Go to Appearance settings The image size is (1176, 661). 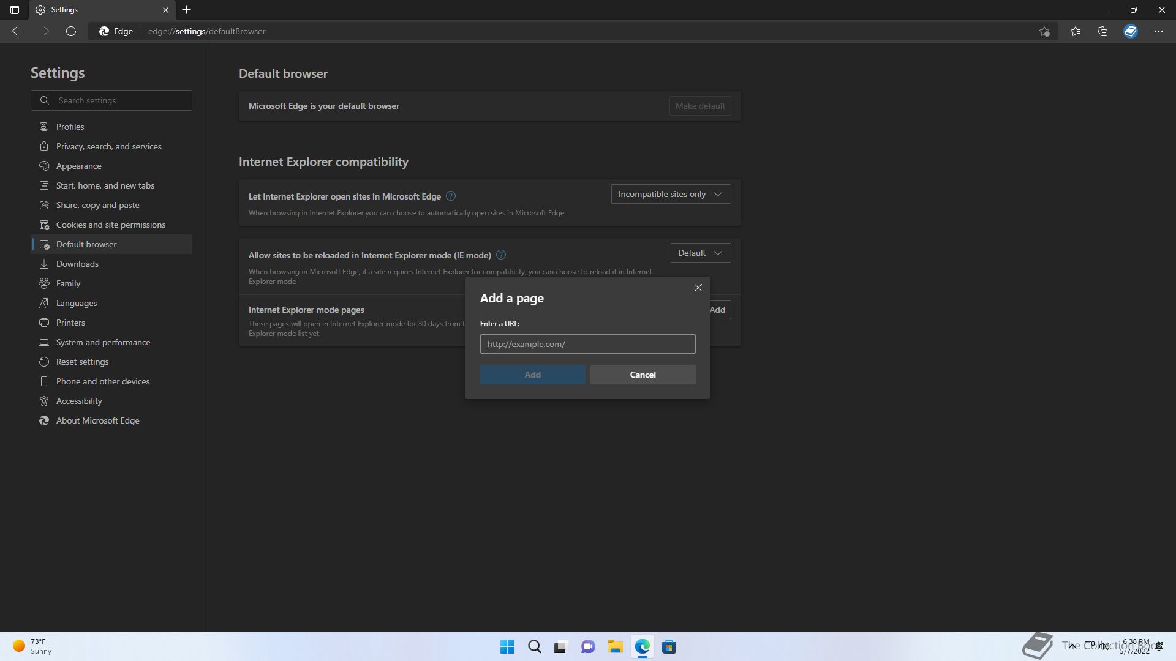[x=111, y=166]
